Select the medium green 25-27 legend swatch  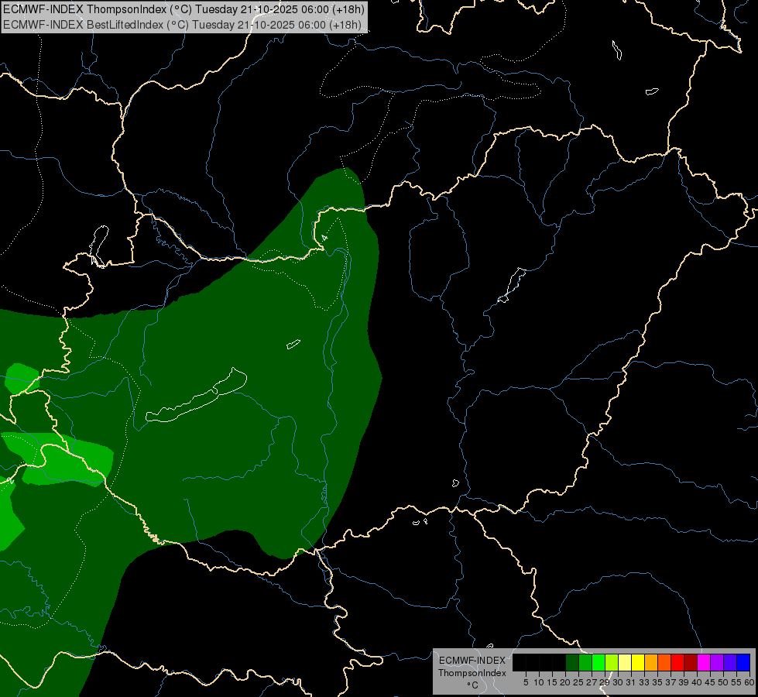pos(585,662)
